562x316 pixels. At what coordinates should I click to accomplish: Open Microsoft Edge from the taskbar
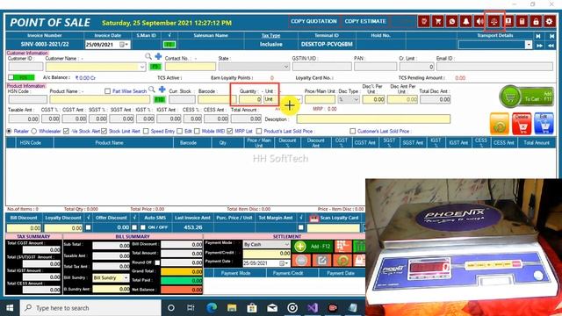click(212, 308)
